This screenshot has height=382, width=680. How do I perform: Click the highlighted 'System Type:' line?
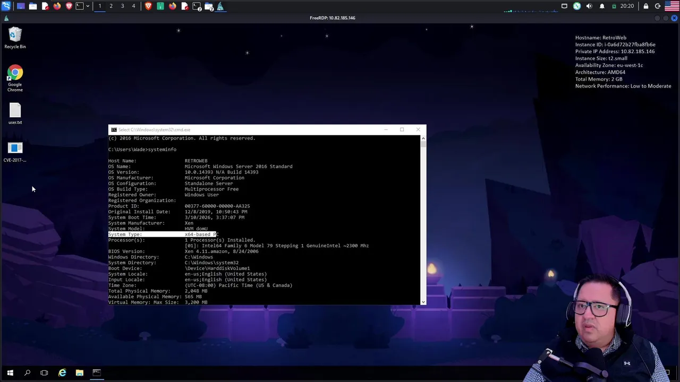click(x=163, y=235)
